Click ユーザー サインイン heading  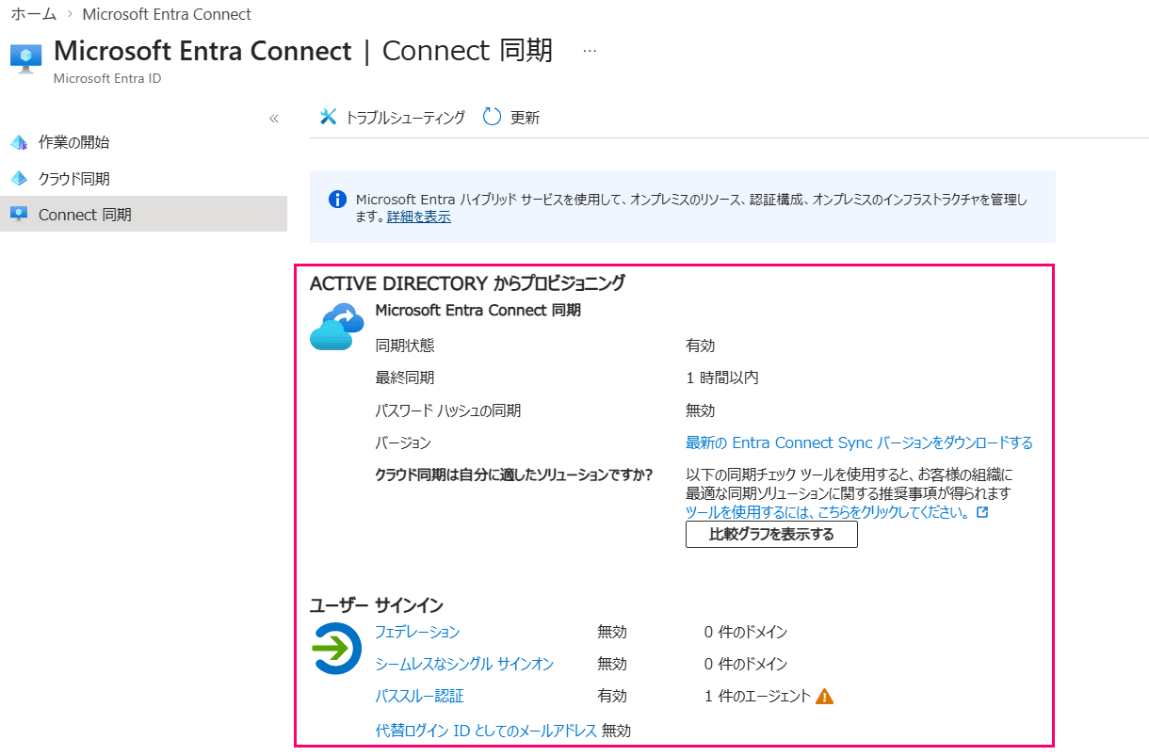377,604
